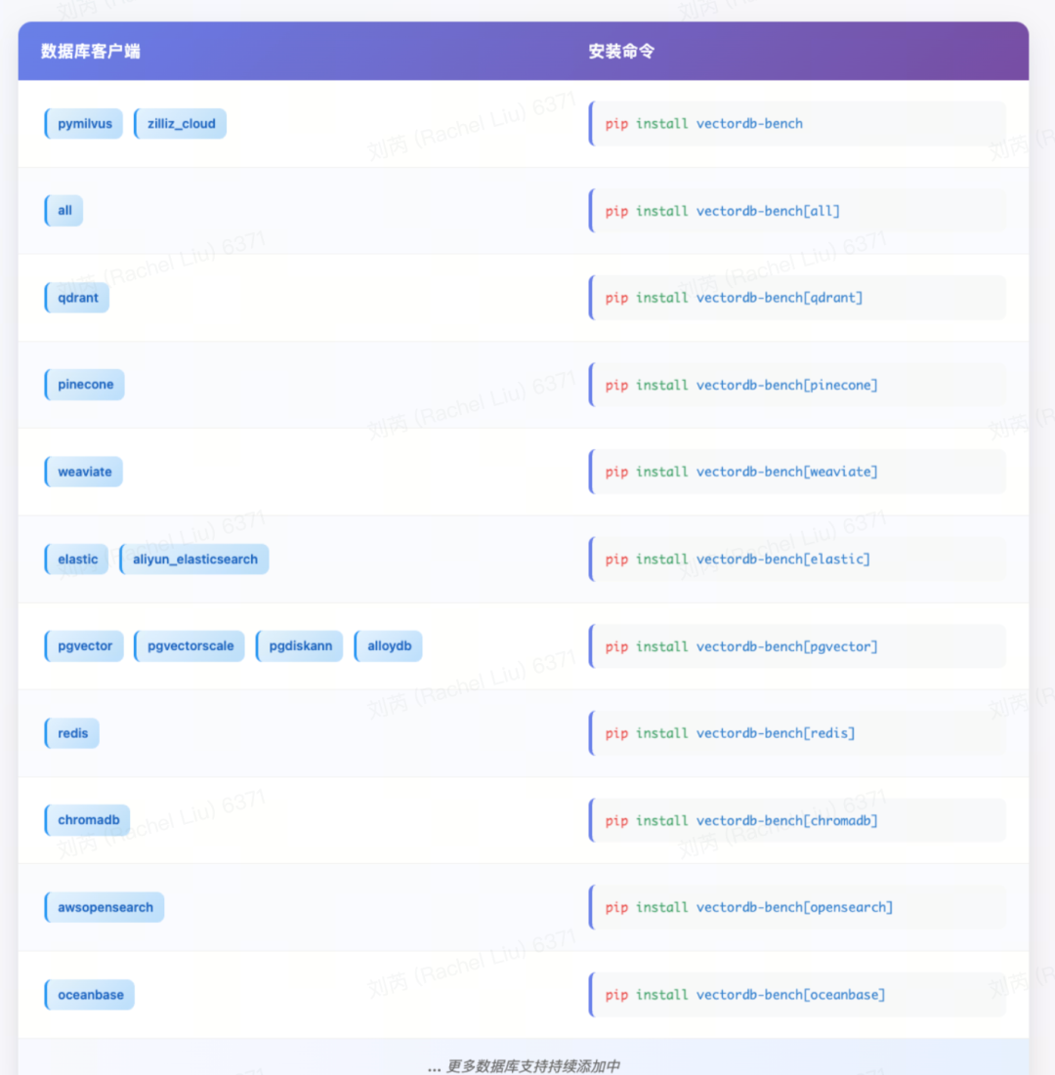The height and width of the screenshot is (1075, 1055).
Task: Click the 'pip install vectordb-bench' base command
Action: click(797, 123)
